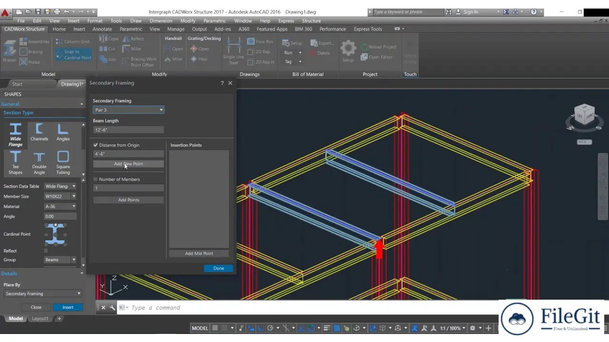Select the Bracing tool
Image resolution: width=609 pixels, height=342 pixels.
(31, 51)
